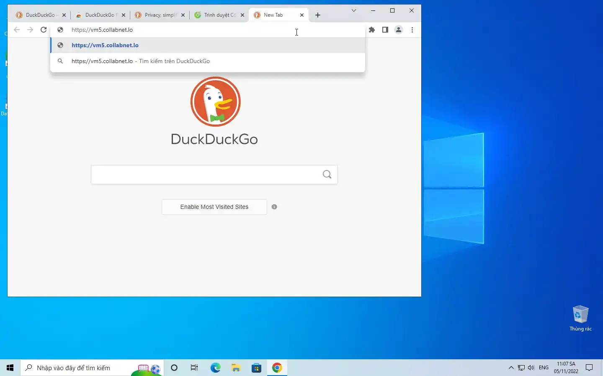The image size is (603, 376).
Task: Switch to the second DuckDuckGo tab
Action: coord(100,15)
